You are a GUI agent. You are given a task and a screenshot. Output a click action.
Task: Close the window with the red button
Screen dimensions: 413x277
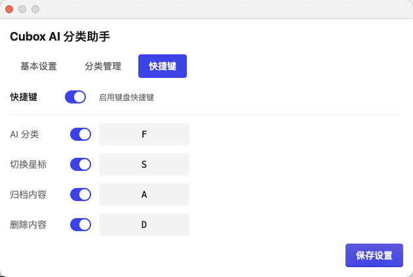9,9
